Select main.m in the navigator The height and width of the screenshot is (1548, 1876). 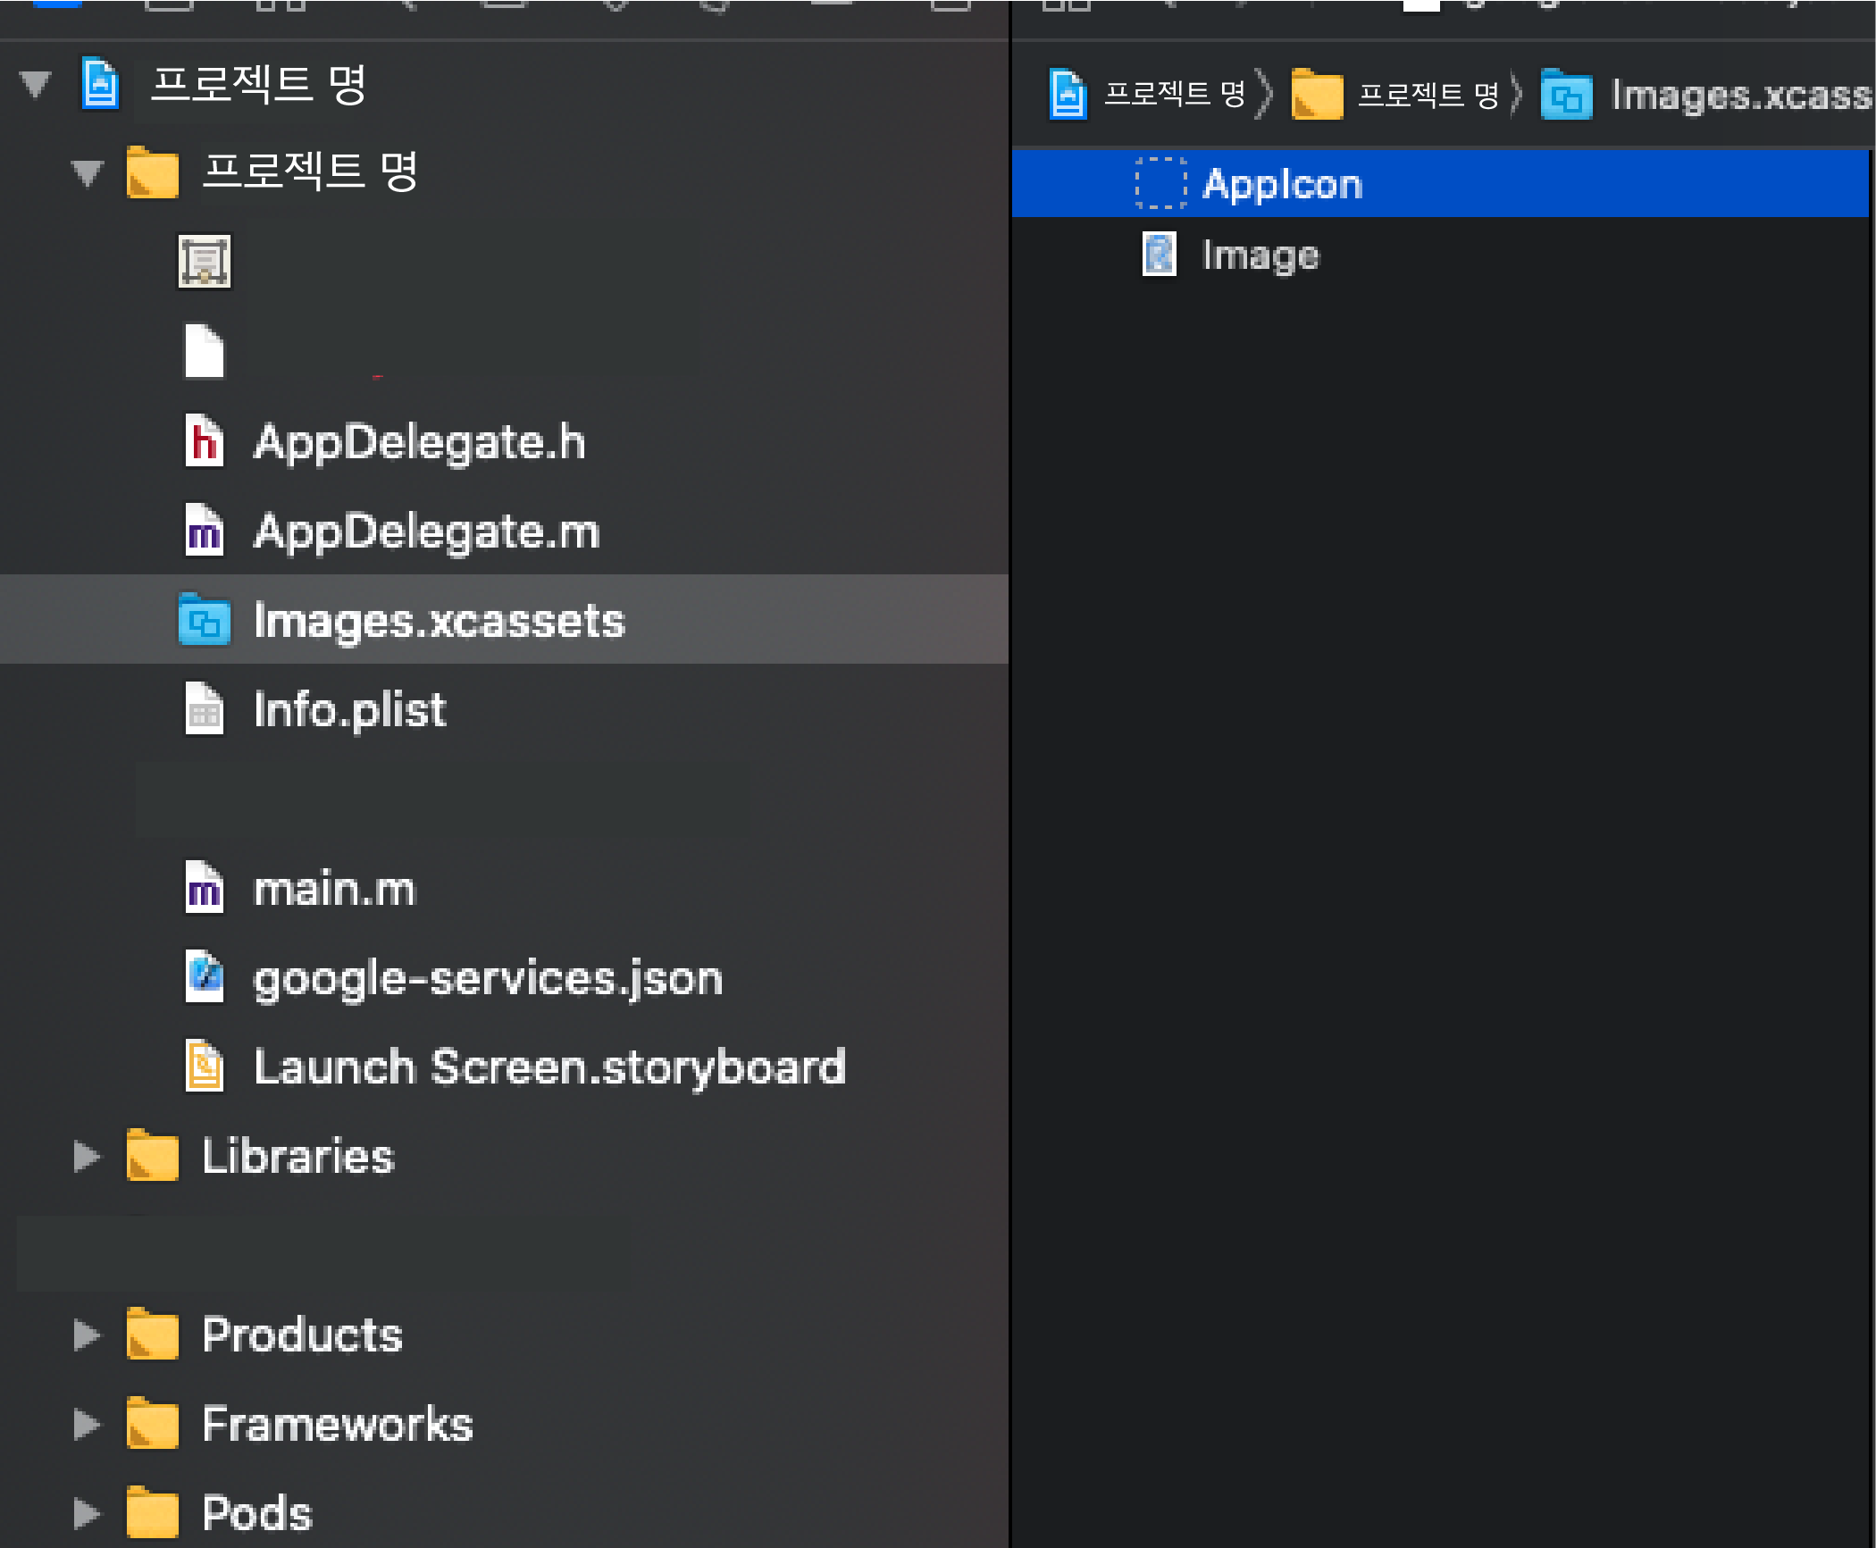(x=334, y=890)
